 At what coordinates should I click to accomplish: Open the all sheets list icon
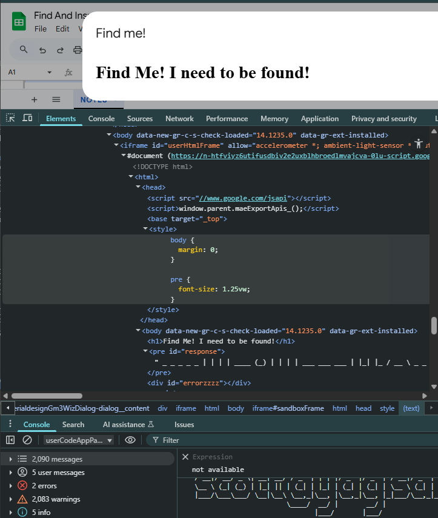tap(56, 99)
